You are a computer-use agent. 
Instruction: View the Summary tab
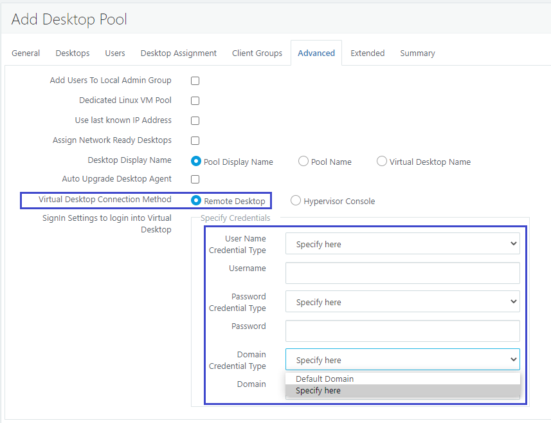[x=417, y=53]
